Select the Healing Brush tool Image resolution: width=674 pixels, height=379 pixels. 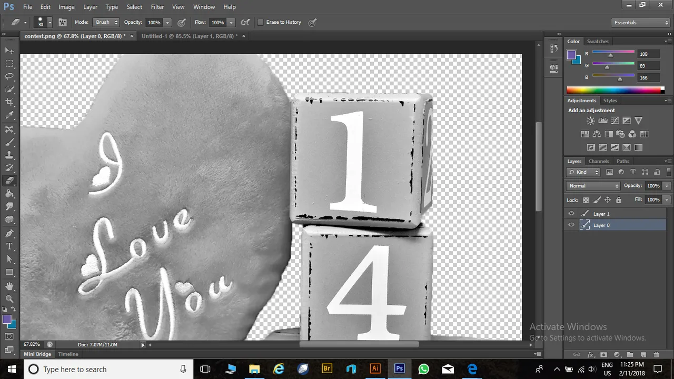click(9, 129)
